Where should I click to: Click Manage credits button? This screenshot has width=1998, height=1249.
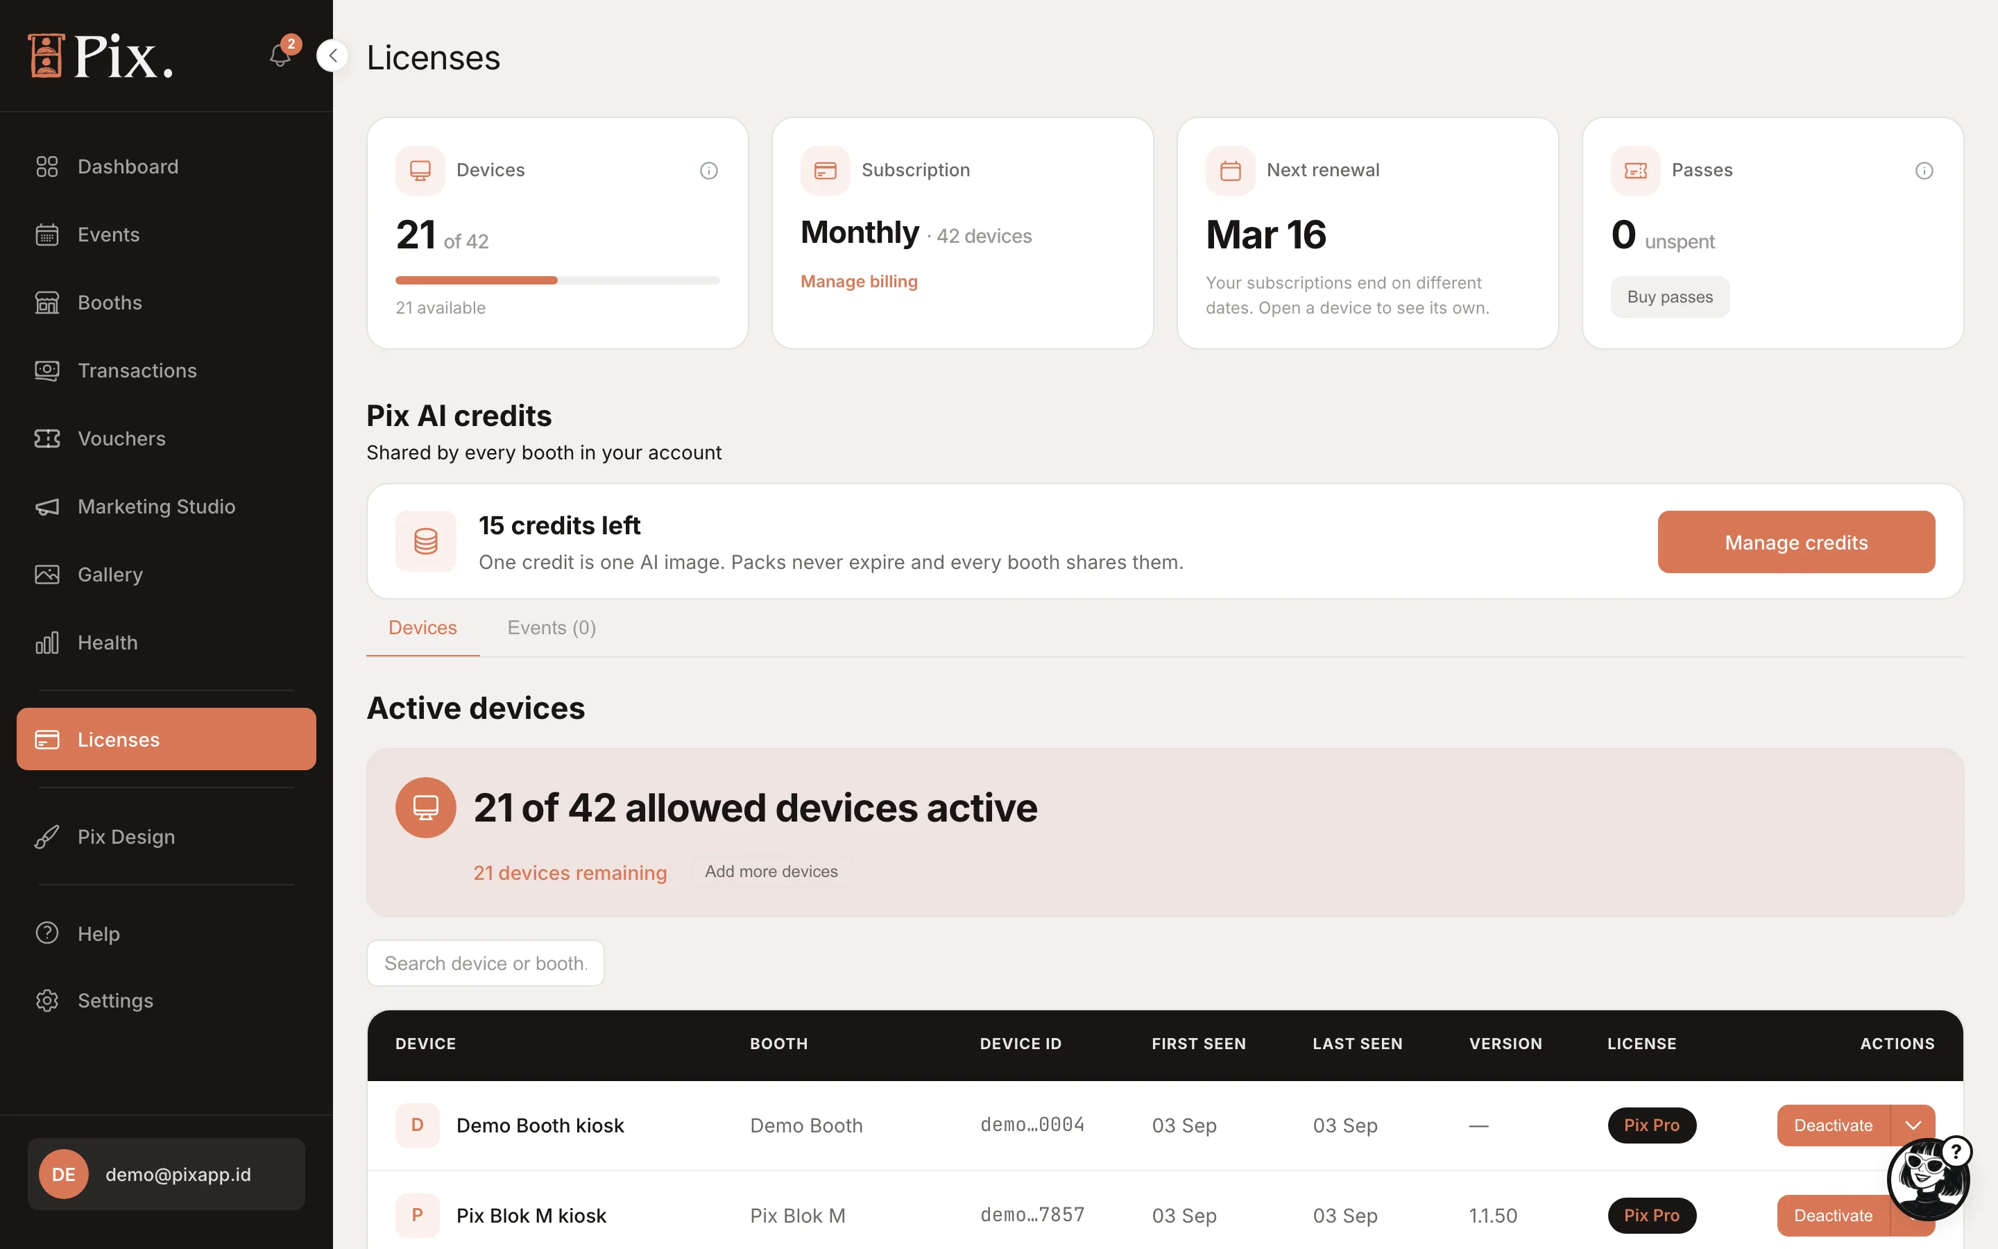[x=1795, y=542]
